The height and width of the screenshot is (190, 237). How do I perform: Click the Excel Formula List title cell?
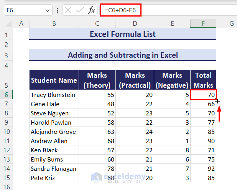pyautogui.click(x=123, y=34)
